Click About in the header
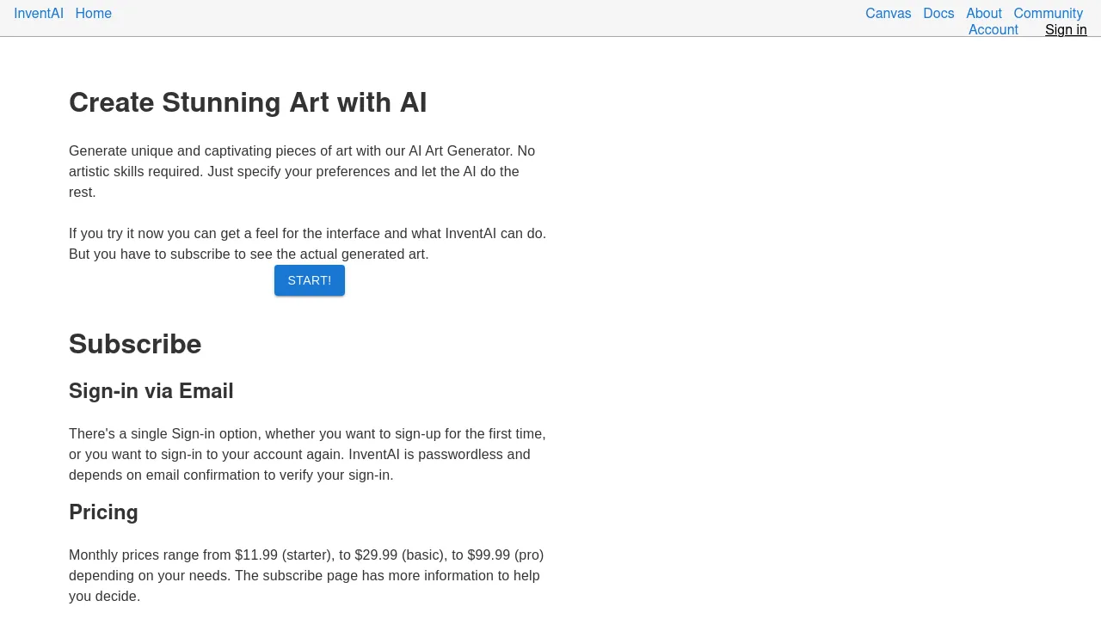Viewport: 1101px width, 619px height. (x=983, y=14)
